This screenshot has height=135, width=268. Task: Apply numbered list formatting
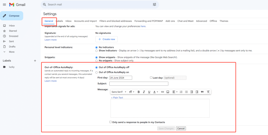[x=181, y=92]
